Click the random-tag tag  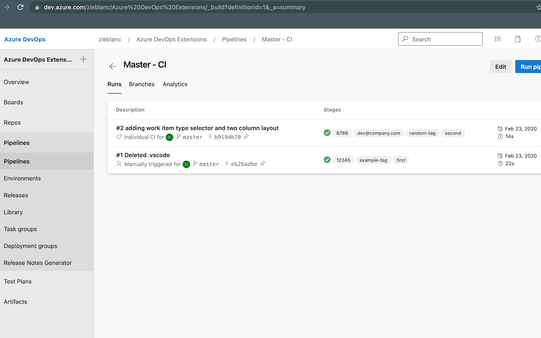422,133
